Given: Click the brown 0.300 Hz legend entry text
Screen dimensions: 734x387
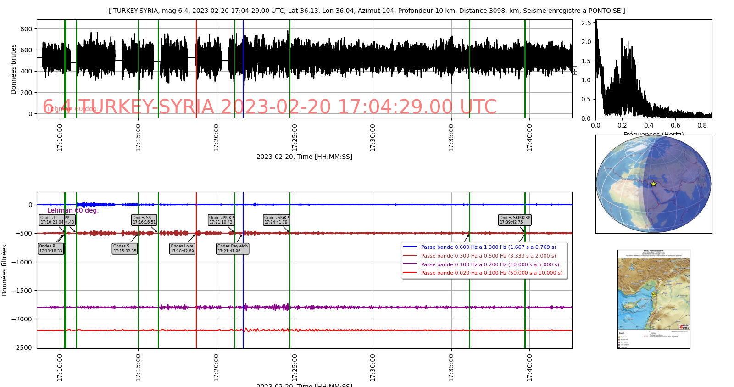Looking at the screenshot, I should (488, 256).
